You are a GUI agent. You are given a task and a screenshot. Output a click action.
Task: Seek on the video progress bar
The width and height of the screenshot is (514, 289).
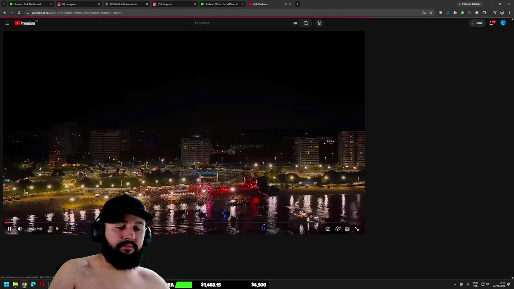tap(184, 223)
